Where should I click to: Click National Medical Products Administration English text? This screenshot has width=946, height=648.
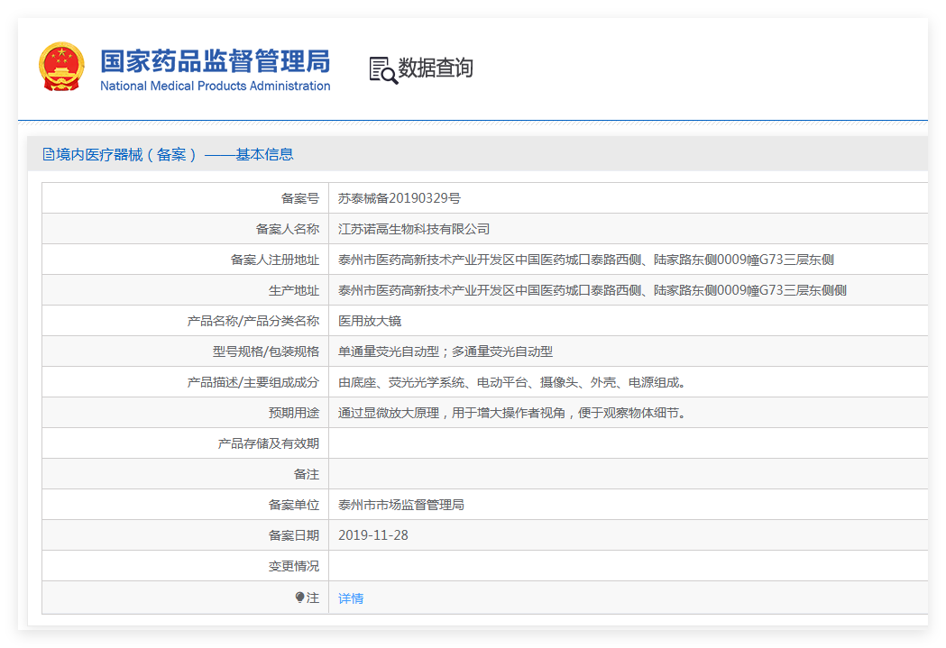click(215, 87)
